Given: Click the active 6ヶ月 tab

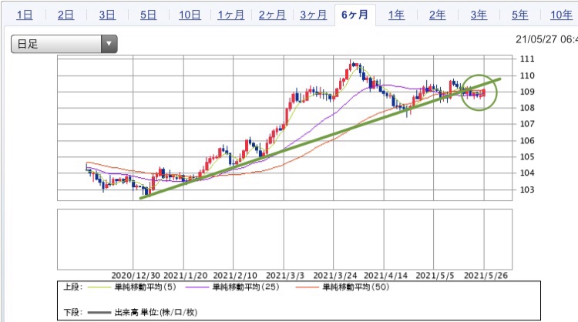Looking at the screenshot, I should point(355,15).
